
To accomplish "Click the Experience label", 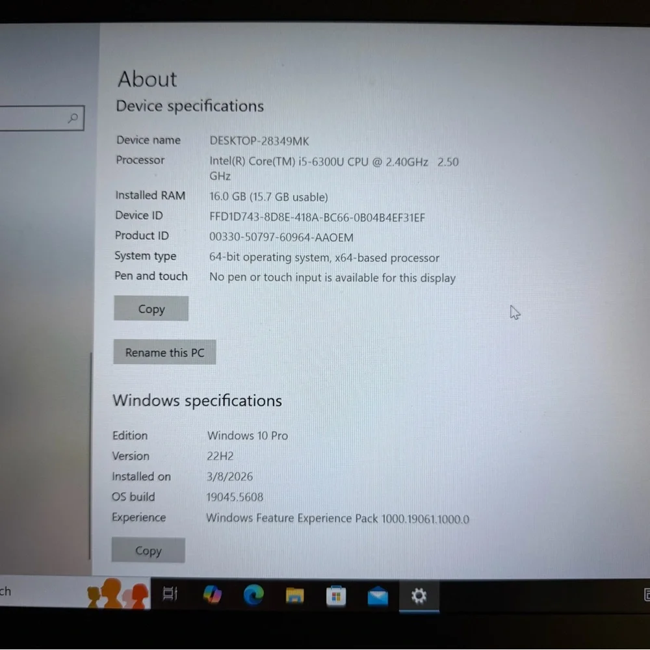I will pyautogui.click(x=138, y=517).
